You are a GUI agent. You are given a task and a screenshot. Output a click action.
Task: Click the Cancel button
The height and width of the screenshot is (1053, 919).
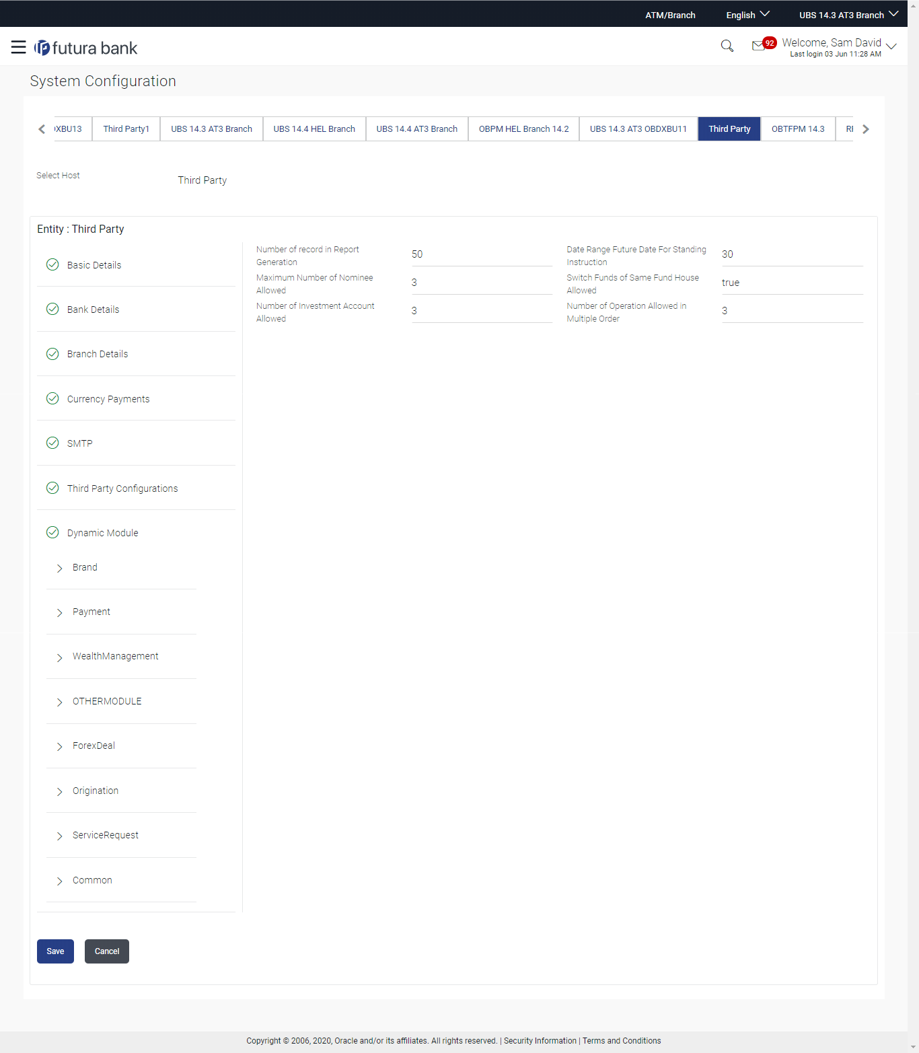107,951
